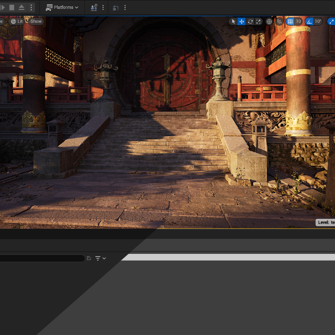Activate the rotate gizmo tool
The width and height of the screenshot is (335, 335).
pyautogui.click(x=250, y=21)
